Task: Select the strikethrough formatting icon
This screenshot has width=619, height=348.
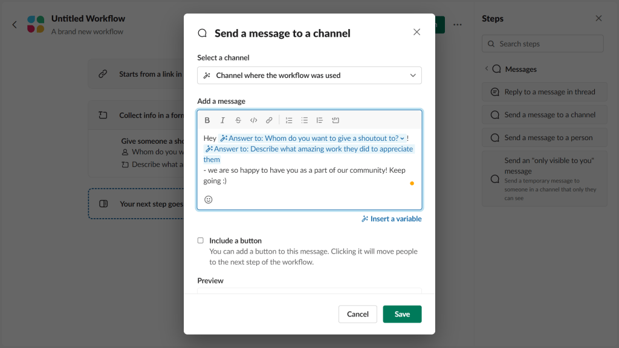Action: tap(238, 120)
